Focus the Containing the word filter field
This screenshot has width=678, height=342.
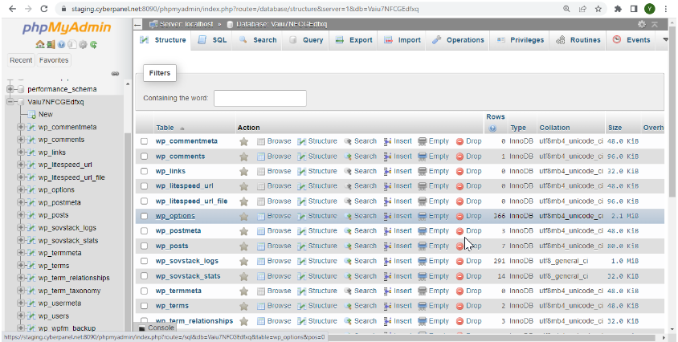(259, 98)
